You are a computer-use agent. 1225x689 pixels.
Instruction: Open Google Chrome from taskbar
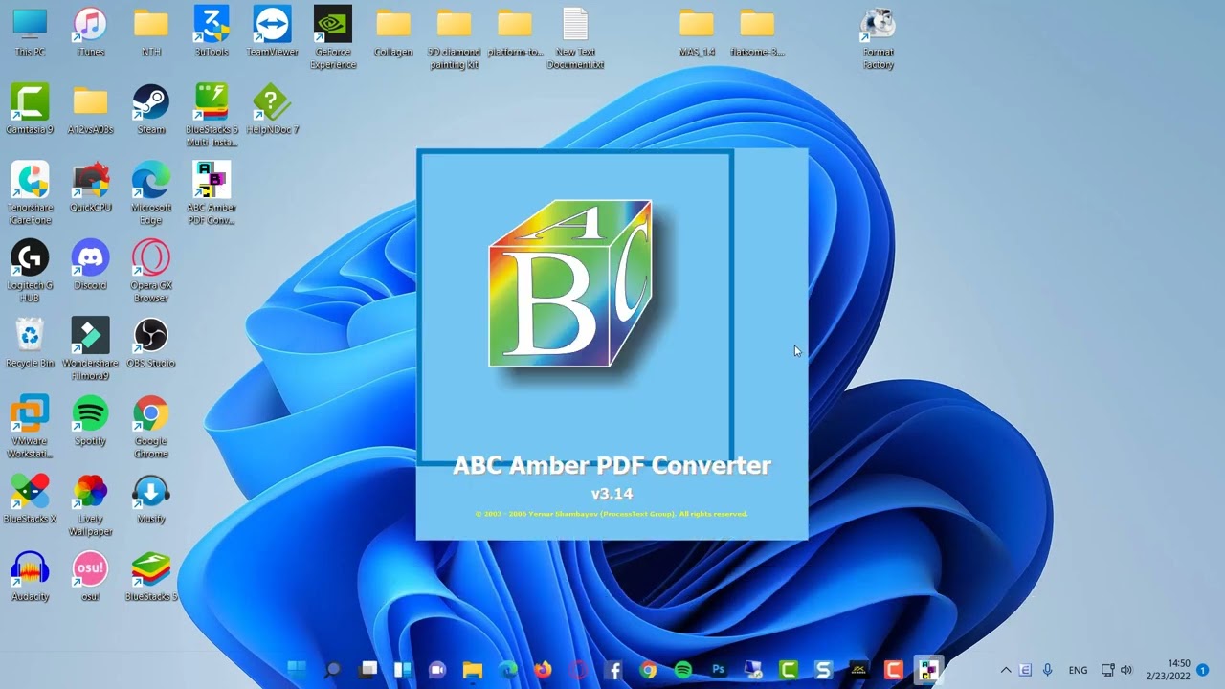[649, 670]
